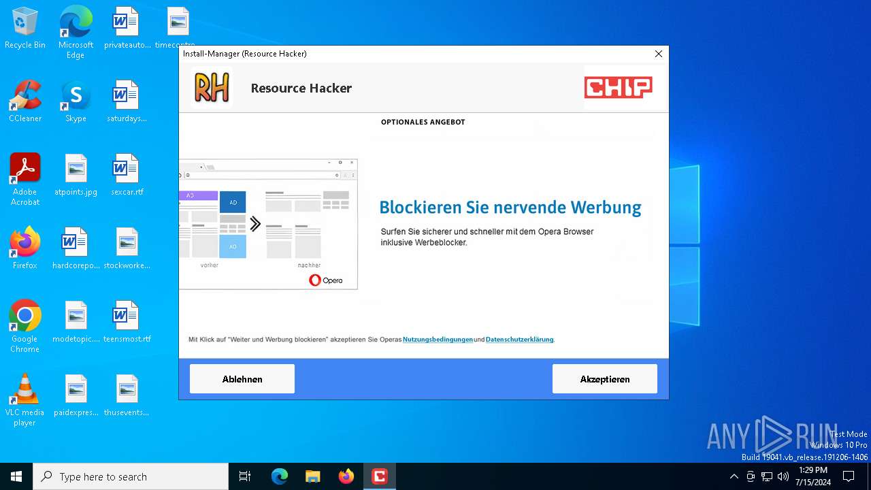Open the Adobe Acrobat desktop shortcut
Viewport: 871px width, 490px height.
(25, 180)
